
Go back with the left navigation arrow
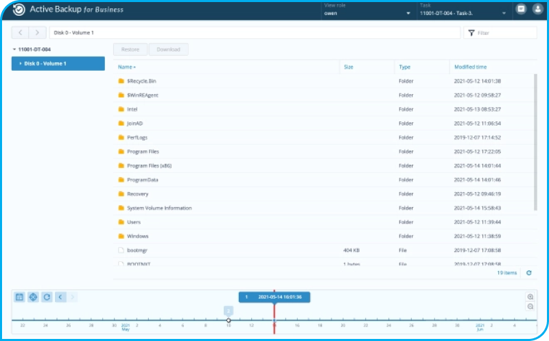(21, 33)
